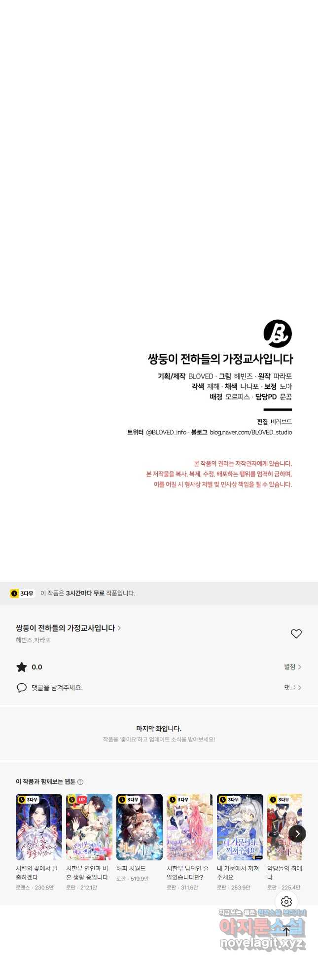Open the 시련의 꽃에서 탈출하겠다 thumbnail
This screenshot has height=962, width=318.
click(39, 827)
